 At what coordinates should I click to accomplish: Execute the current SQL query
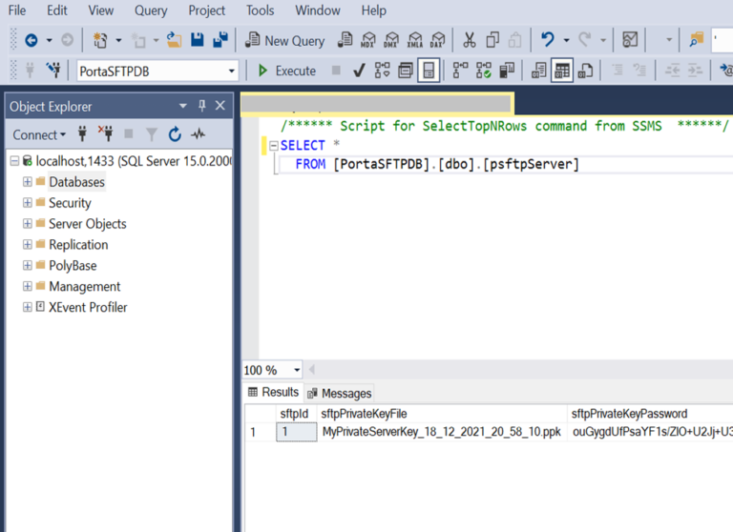tap(287, 71)
